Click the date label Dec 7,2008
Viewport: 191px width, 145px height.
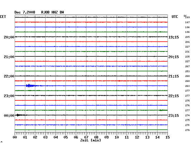(x=25, y=12)
